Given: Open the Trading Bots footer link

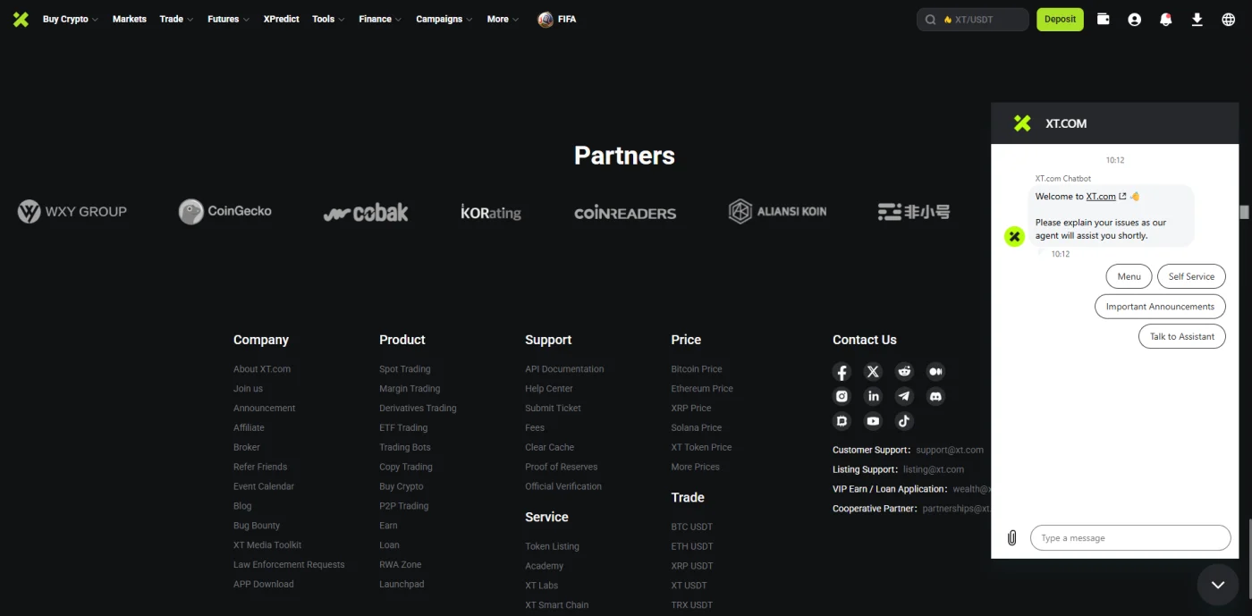Looking at the screenshot, I should pos(405,447).
